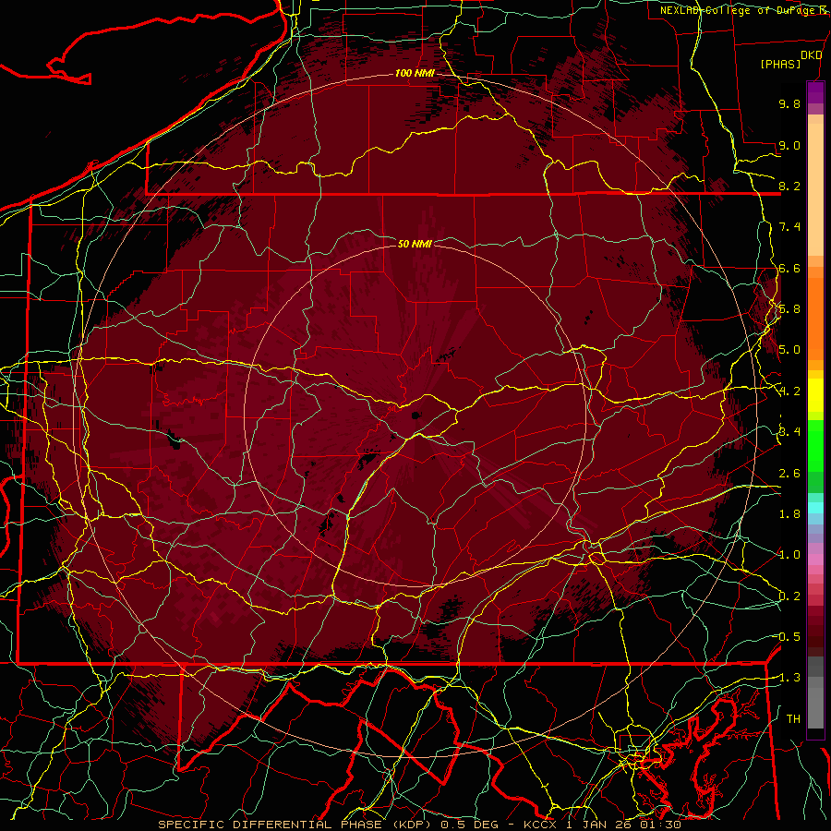Screen dimensions: 831x831
Task: Click the KCCX station identifier in the caption
Action: click(x=540, y=825)
